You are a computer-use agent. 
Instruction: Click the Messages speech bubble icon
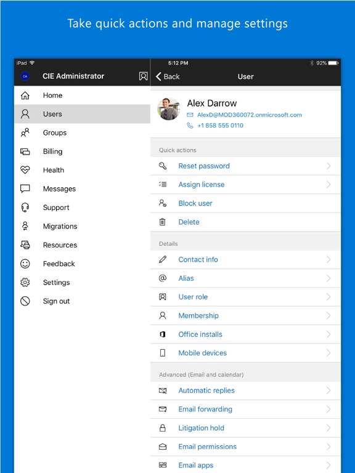pos(25,189)
